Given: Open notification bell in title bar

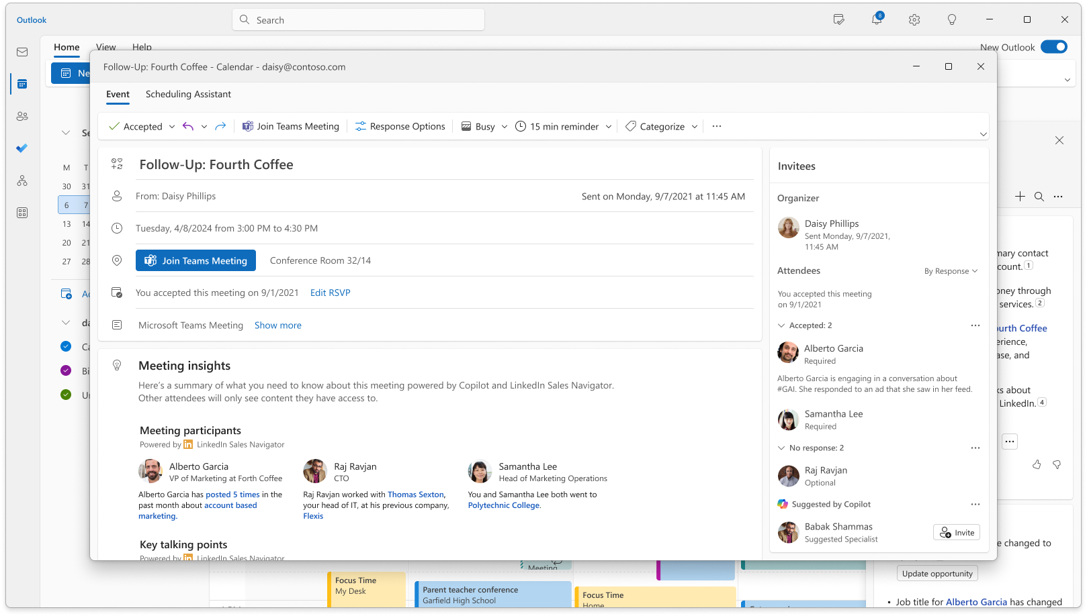Looking at the screenshot, I should (877, 19).
